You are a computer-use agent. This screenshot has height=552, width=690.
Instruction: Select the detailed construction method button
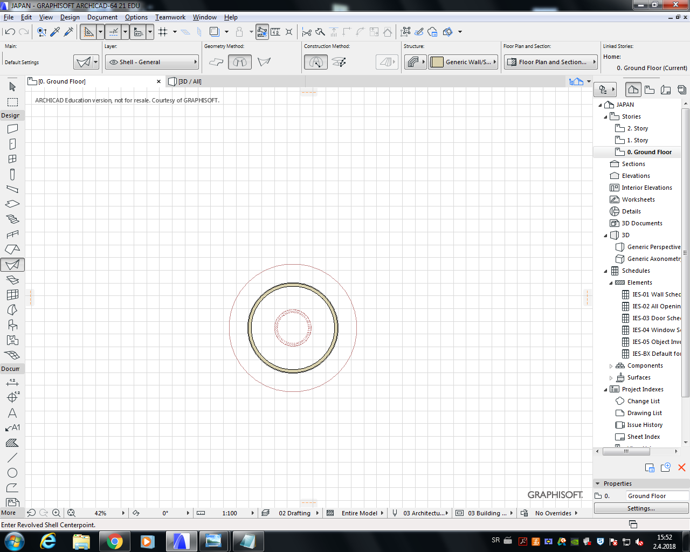pyautogui.click(x=339, y=62)
